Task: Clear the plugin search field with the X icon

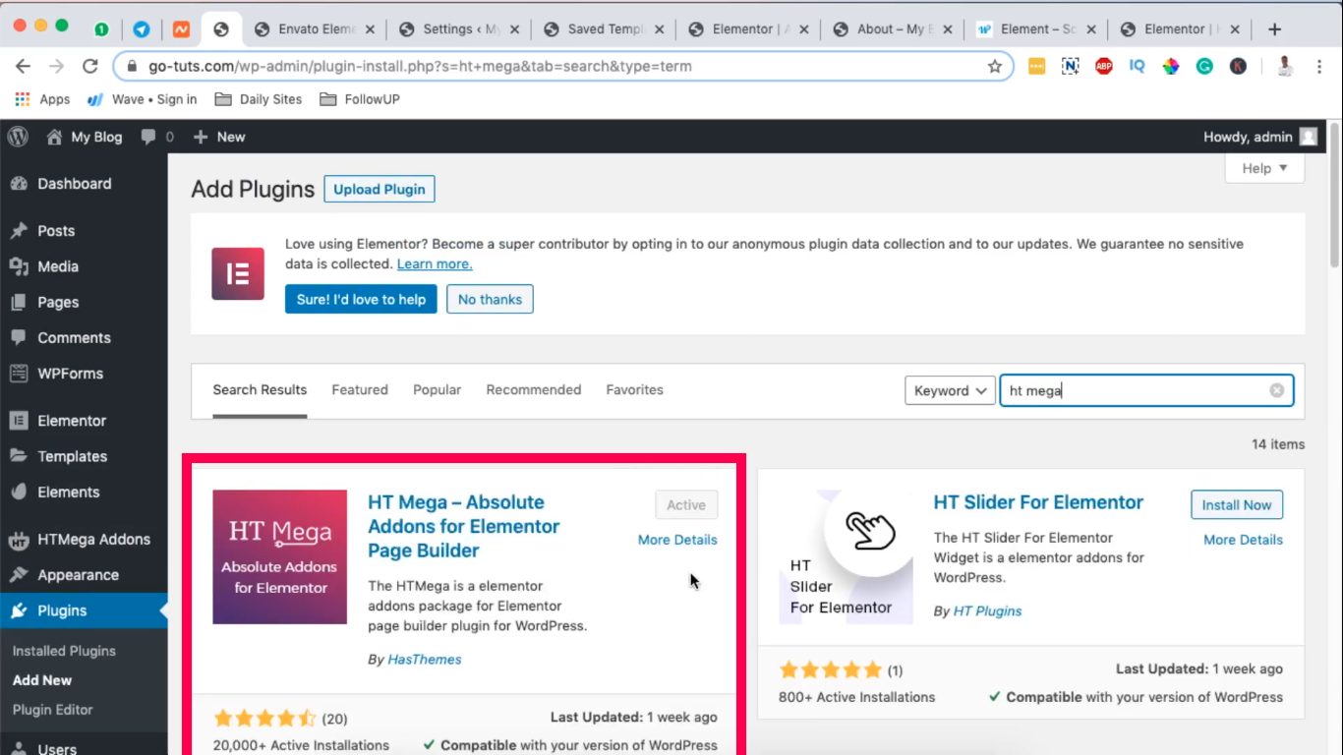Action: click(x=1277, y=390)
